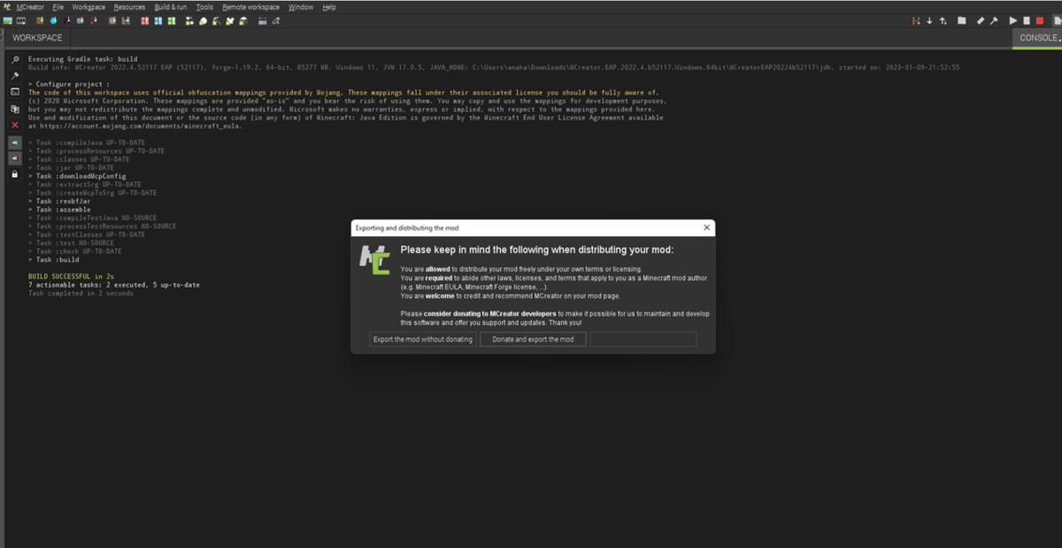Image resolution: width=1062 pixels, height=548 pixels.
Task: Click the Task :reobfJar log line
Action: [59, 201]
